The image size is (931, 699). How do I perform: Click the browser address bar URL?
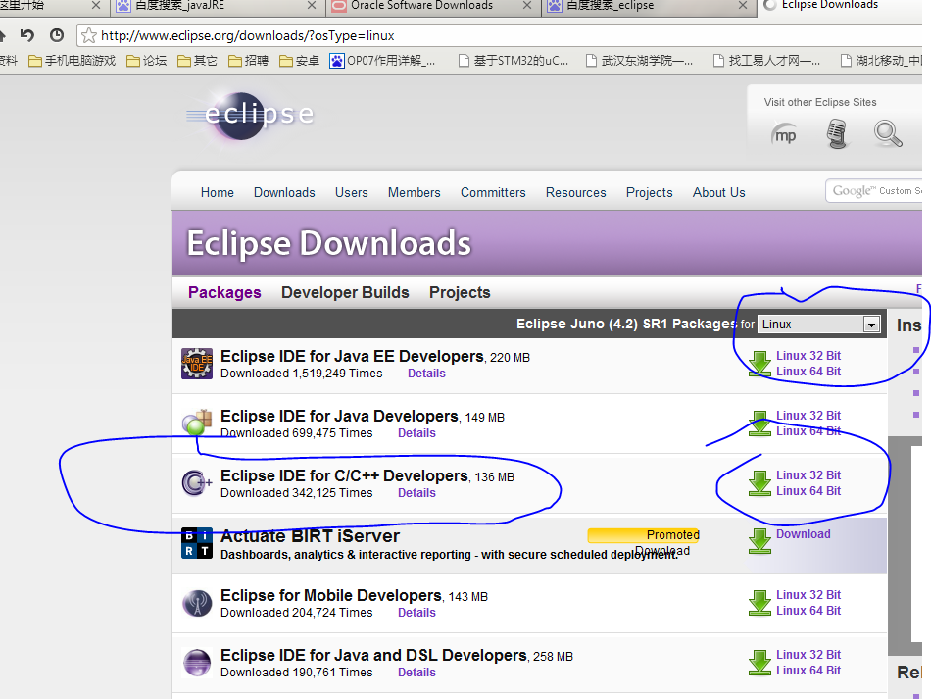point(248,35)
